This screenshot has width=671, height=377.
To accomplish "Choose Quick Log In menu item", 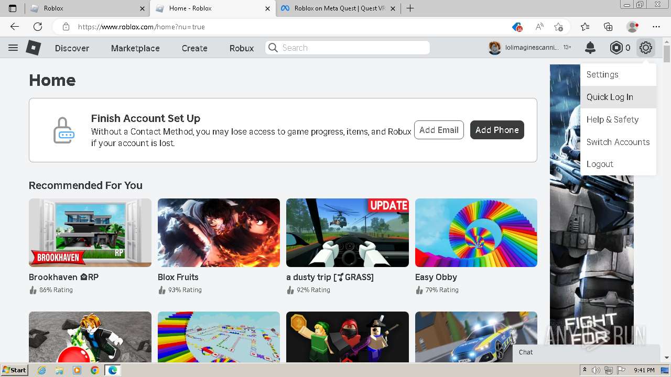I will click(x=618, y=97).
